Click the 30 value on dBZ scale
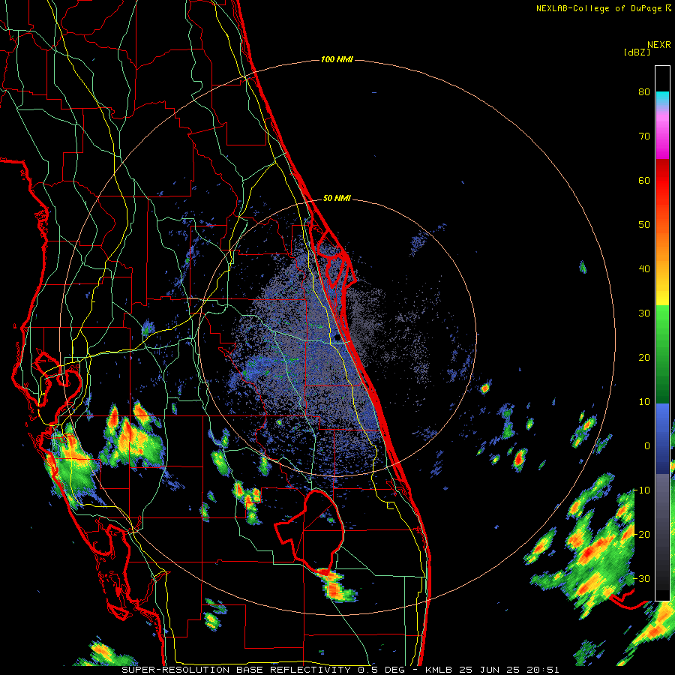The image size is (675, 675). pyautogui.click(x=644, y=313)
